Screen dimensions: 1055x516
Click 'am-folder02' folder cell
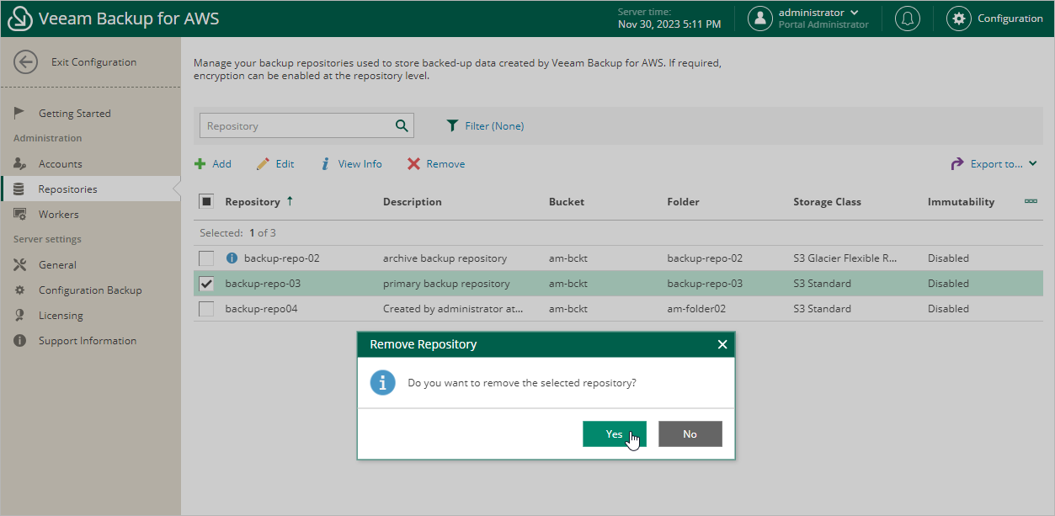[x=695, y=309]
